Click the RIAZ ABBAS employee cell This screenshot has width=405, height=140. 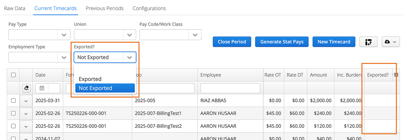point(230,101)
